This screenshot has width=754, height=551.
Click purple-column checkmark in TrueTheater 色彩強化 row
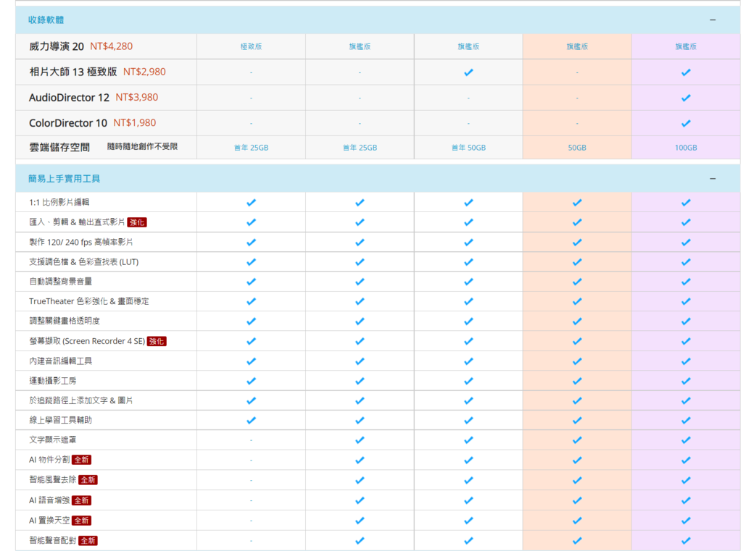686,302
